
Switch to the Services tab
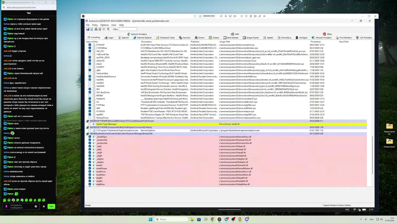tap(184, 37)
